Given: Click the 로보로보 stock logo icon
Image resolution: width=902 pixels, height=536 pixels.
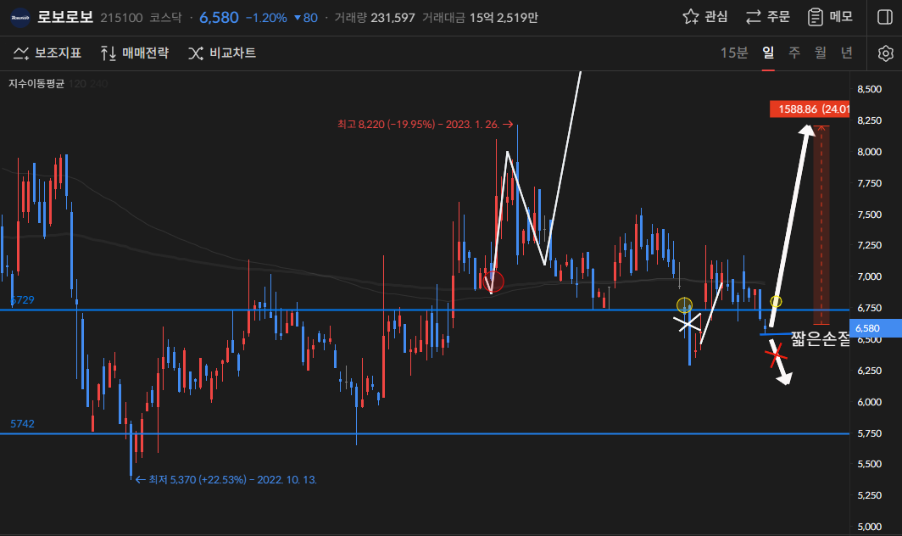Looking at the screenshot, I should click(x=20, y=18).
